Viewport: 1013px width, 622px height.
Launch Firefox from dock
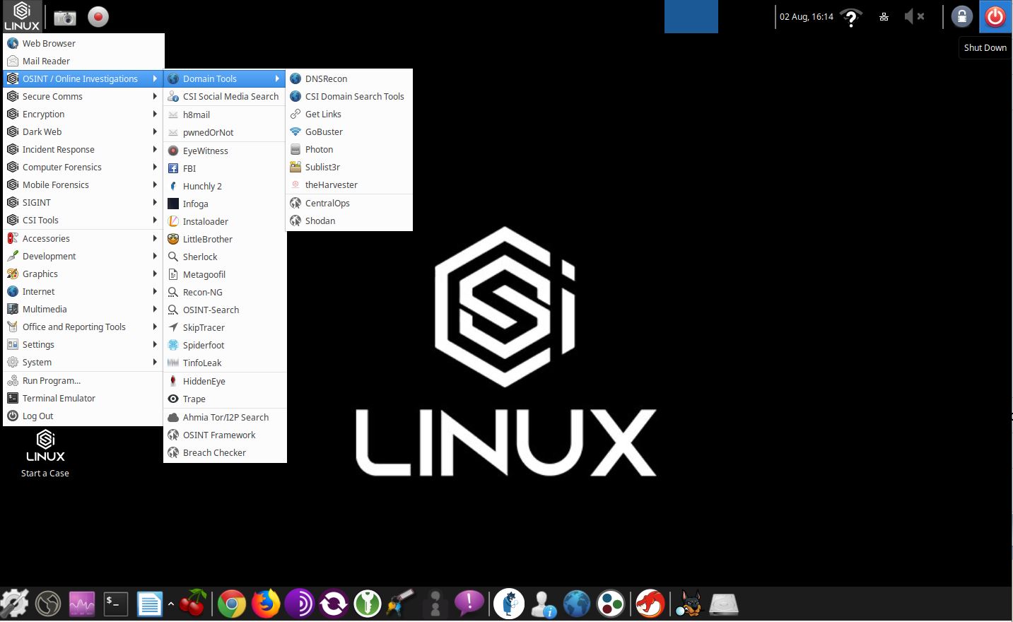265,604
